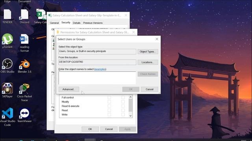The image size is (252, 141).
Task: Tick Deny checkbox for Modify
Action: tap(123, 102)
